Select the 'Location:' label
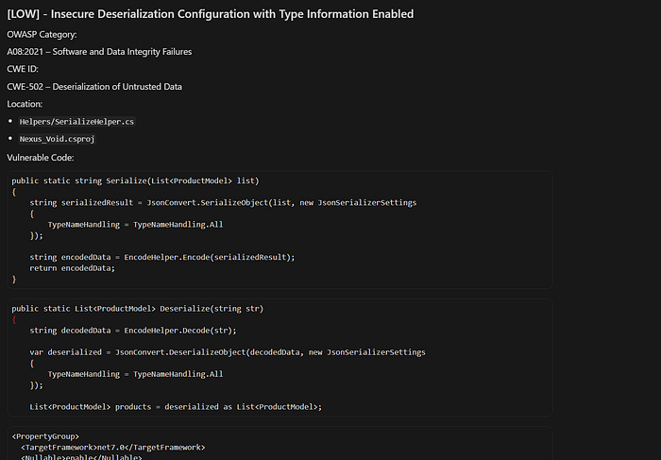The height and width of the screenshot is (460, 661). pos(25,104)
